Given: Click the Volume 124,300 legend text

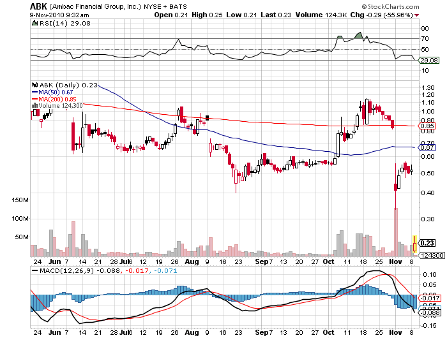Looking at the screenshot, I should pos(61,106).
